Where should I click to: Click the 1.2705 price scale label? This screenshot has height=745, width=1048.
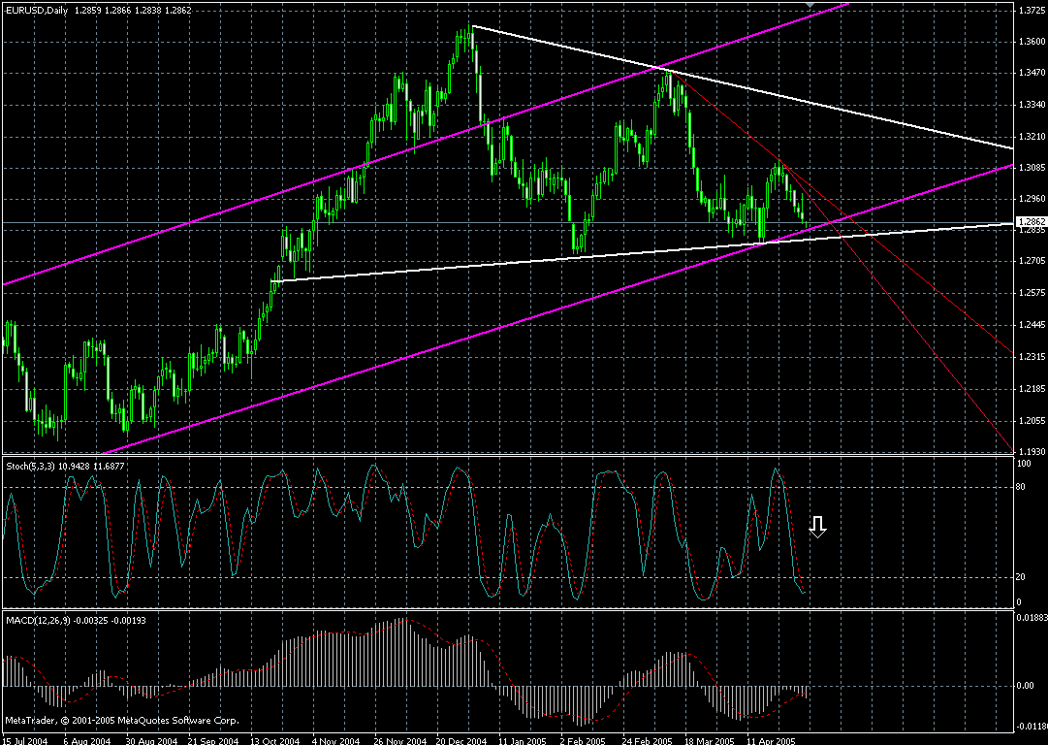tap(1030, 260)
